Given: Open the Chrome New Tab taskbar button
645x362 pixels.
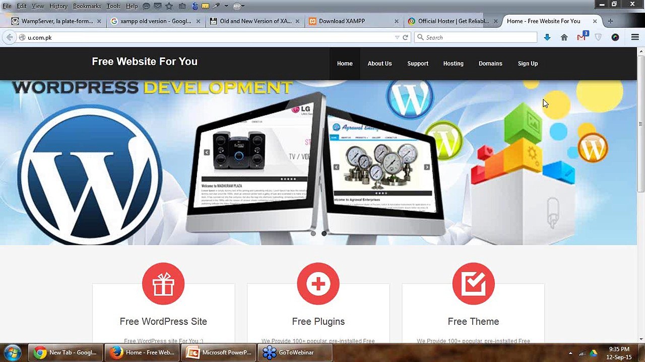Looking at the screenshot, I should point(66,352).
